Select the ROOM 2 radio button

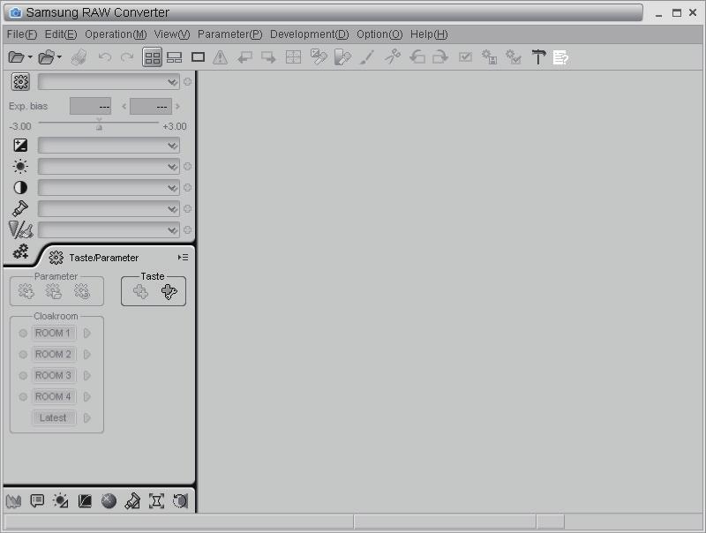(x=23, y=354)
